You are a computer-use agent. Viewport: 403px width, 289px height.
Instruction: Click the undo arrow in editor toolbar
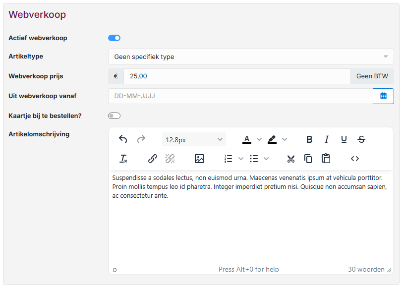123,139
